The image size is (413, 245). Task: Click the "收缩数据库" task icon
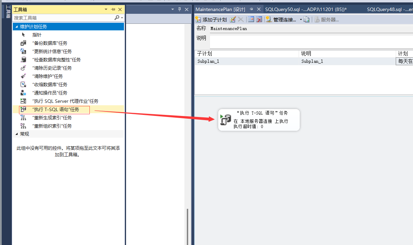23,85
